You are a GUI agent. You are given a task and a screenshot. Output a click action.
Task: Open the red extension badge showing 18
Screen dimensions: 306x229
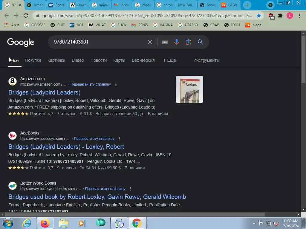coord(271,16)
